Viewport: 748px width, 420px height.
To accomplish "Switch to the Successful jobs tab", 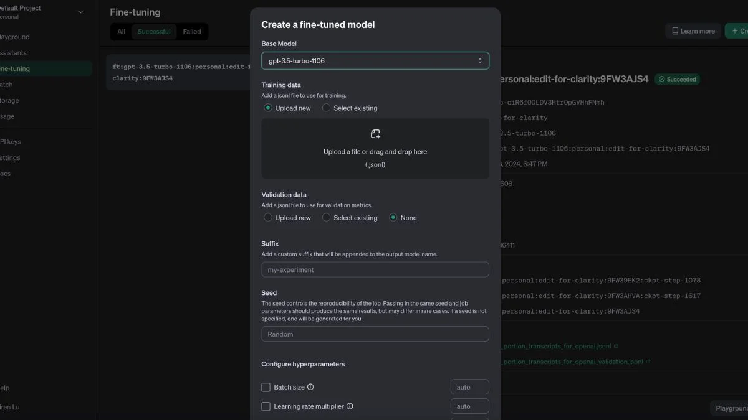I will [x=154, y=32].
